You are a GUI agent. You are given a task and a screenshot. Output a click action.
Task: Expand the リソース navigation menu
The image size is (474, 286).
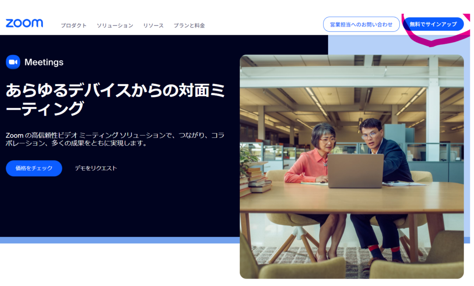click(153, 25)
